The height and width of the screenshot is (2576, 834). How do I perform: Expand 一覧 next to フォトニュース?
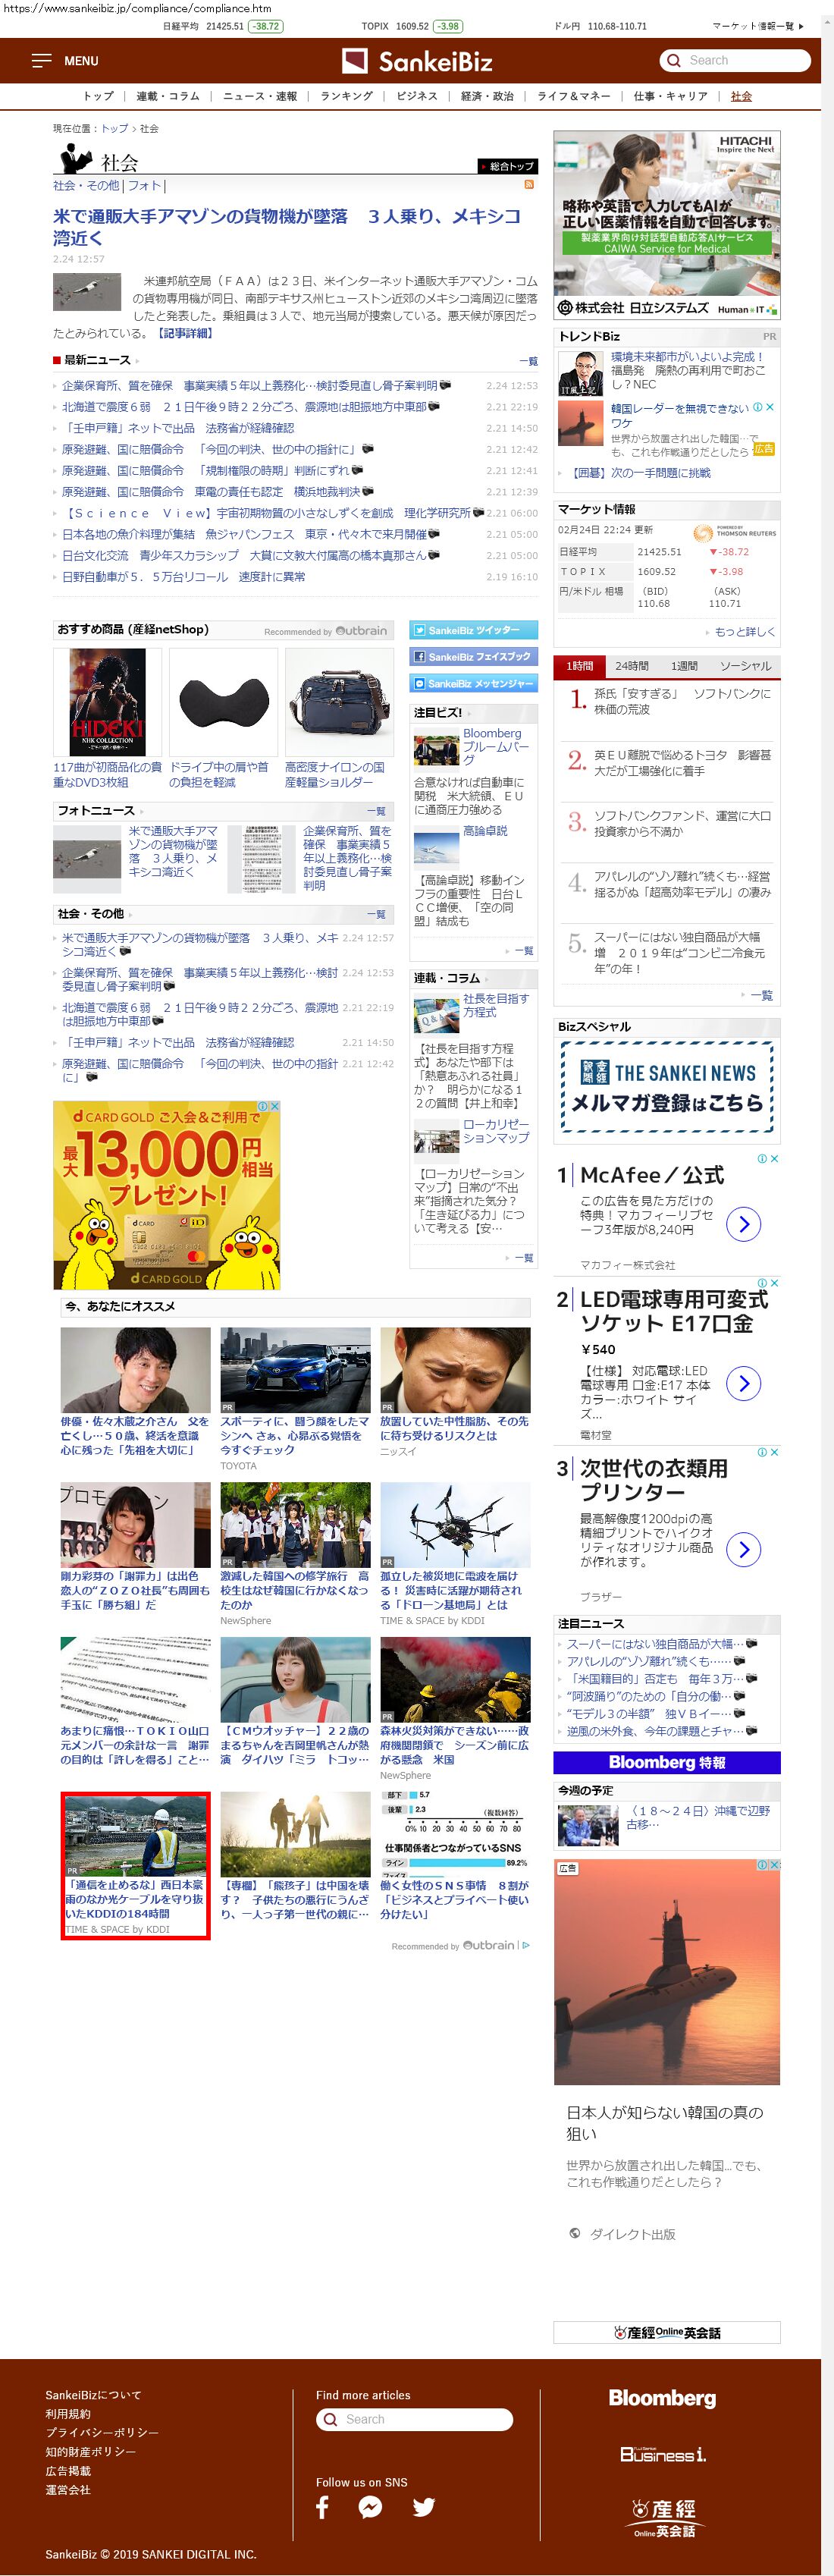tap(376, 811)
